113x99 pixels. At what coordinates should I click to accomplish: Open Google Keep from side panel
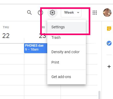[109, 29]
